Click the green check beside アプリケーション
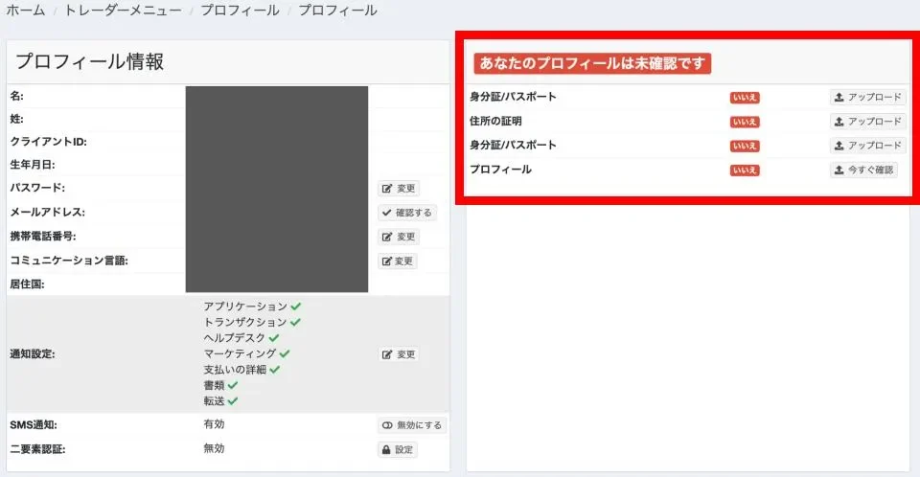Screen dimensions: 920x477 coord(296,307)
